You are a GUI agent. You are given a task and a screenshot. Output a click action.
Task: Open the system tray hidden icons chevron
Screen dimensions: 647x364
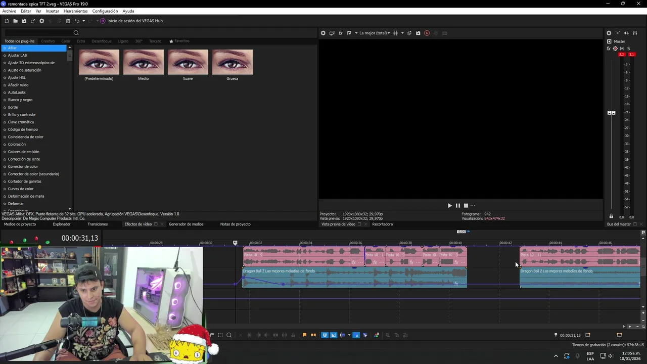coord(556,356)
